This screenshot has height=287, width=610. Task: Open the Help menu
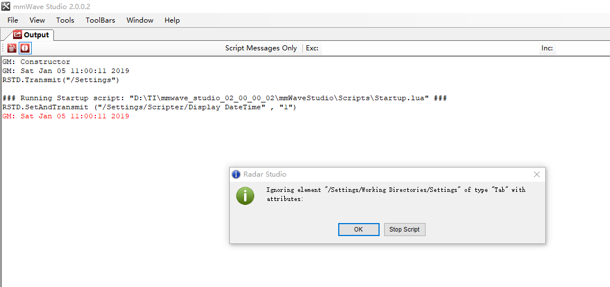tap(172, 20)
